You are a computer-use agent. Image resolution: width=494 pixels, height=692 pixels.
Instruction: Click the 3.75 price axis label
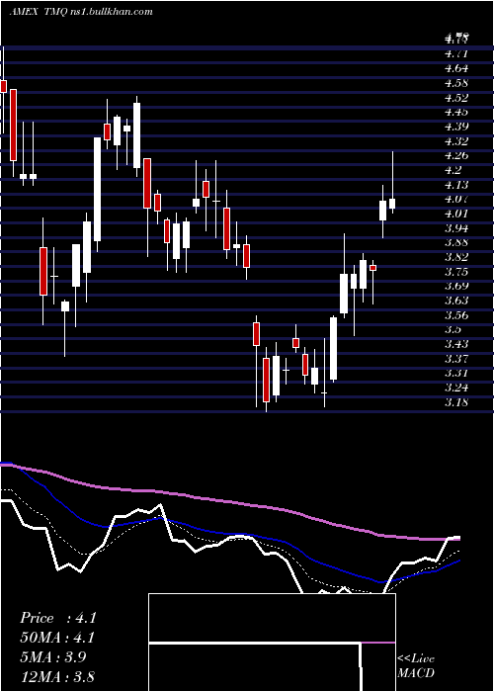pos(456,272)
